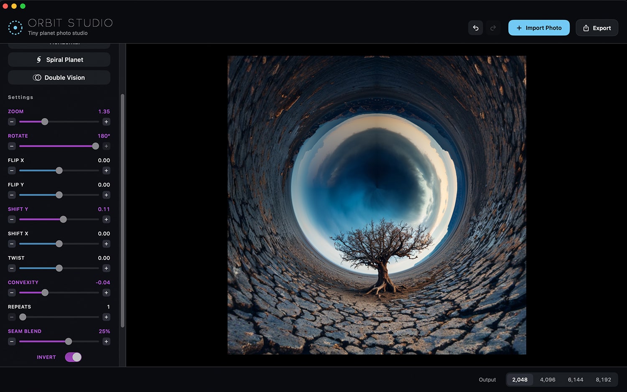Screen dimensions: 627x392
Task: Set output size to 6,144
Action: point(576,379)
